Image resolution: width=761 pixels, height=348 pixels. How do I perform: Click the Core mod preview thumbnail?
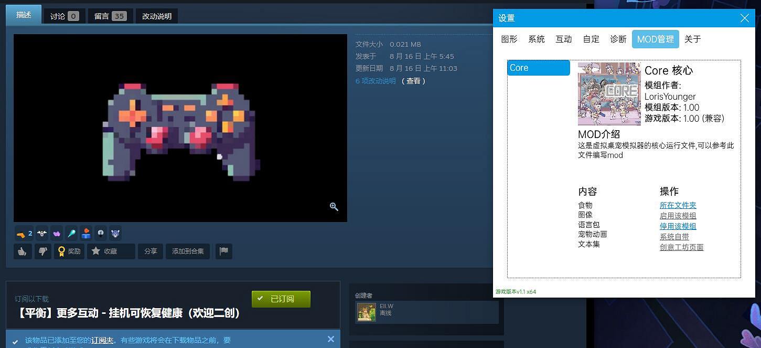point(608,94)
